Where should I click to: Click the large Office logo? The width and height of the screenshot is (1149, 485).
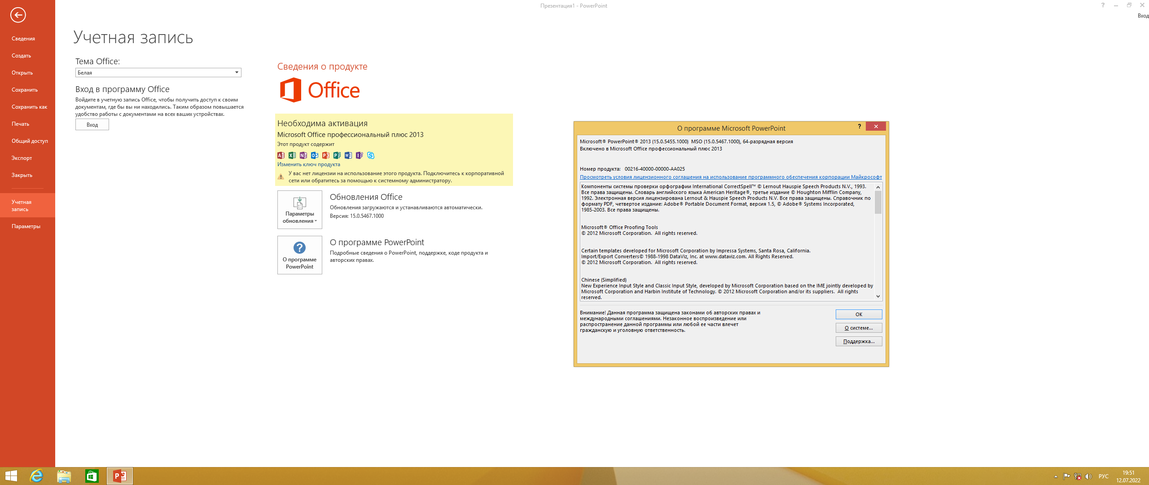[320, 90]
